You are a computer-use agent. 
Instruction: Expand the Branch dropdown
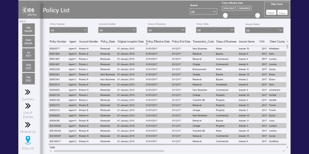point(203,12)
